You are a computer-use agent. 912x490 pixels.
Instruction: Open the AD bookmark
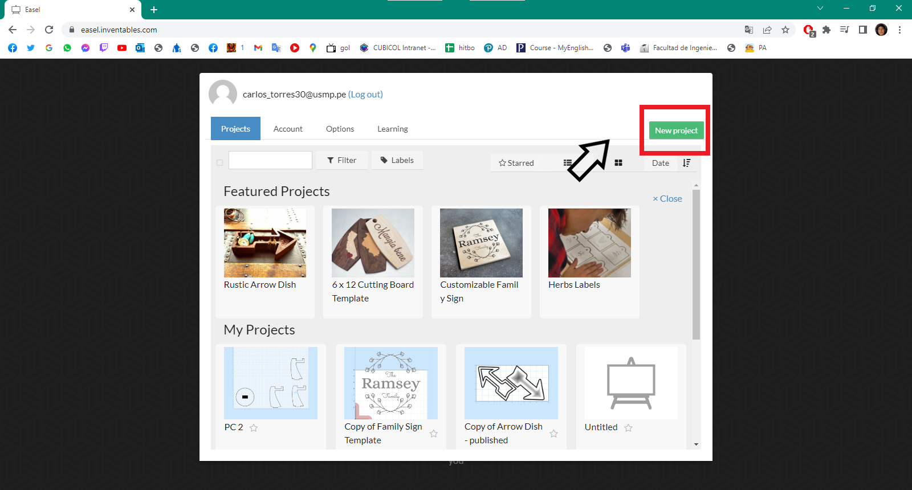[x=495, y=48]
